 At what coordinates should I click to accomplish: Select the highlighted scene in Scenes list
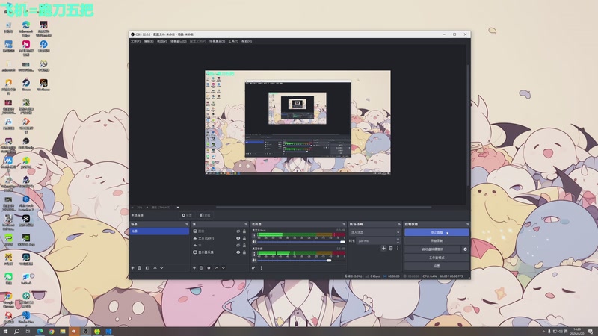coord(159,231)
